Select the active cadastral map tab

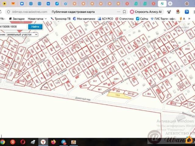click(x=162, y=4)
